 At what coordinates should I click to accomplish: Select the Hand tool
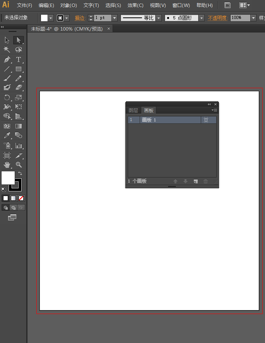click(7, 165)
